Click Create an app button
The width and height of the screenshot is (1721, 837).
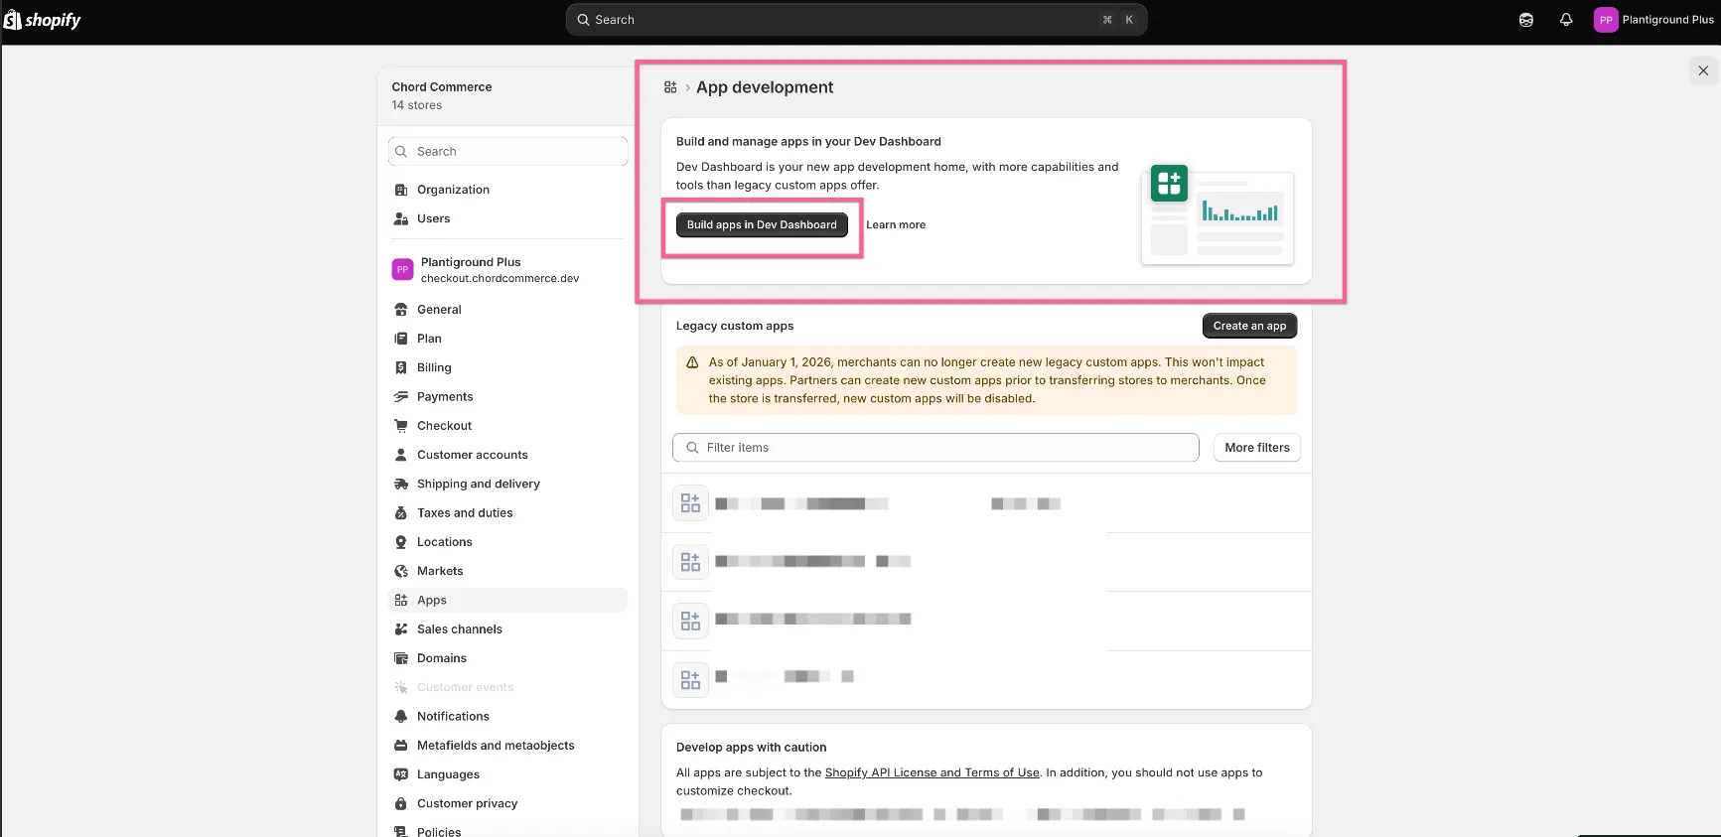pyautogui.click(x=1249, y=326)
